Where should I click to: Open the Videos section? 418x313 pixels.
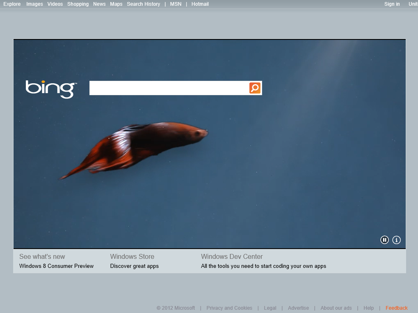(x=55, y=4)
